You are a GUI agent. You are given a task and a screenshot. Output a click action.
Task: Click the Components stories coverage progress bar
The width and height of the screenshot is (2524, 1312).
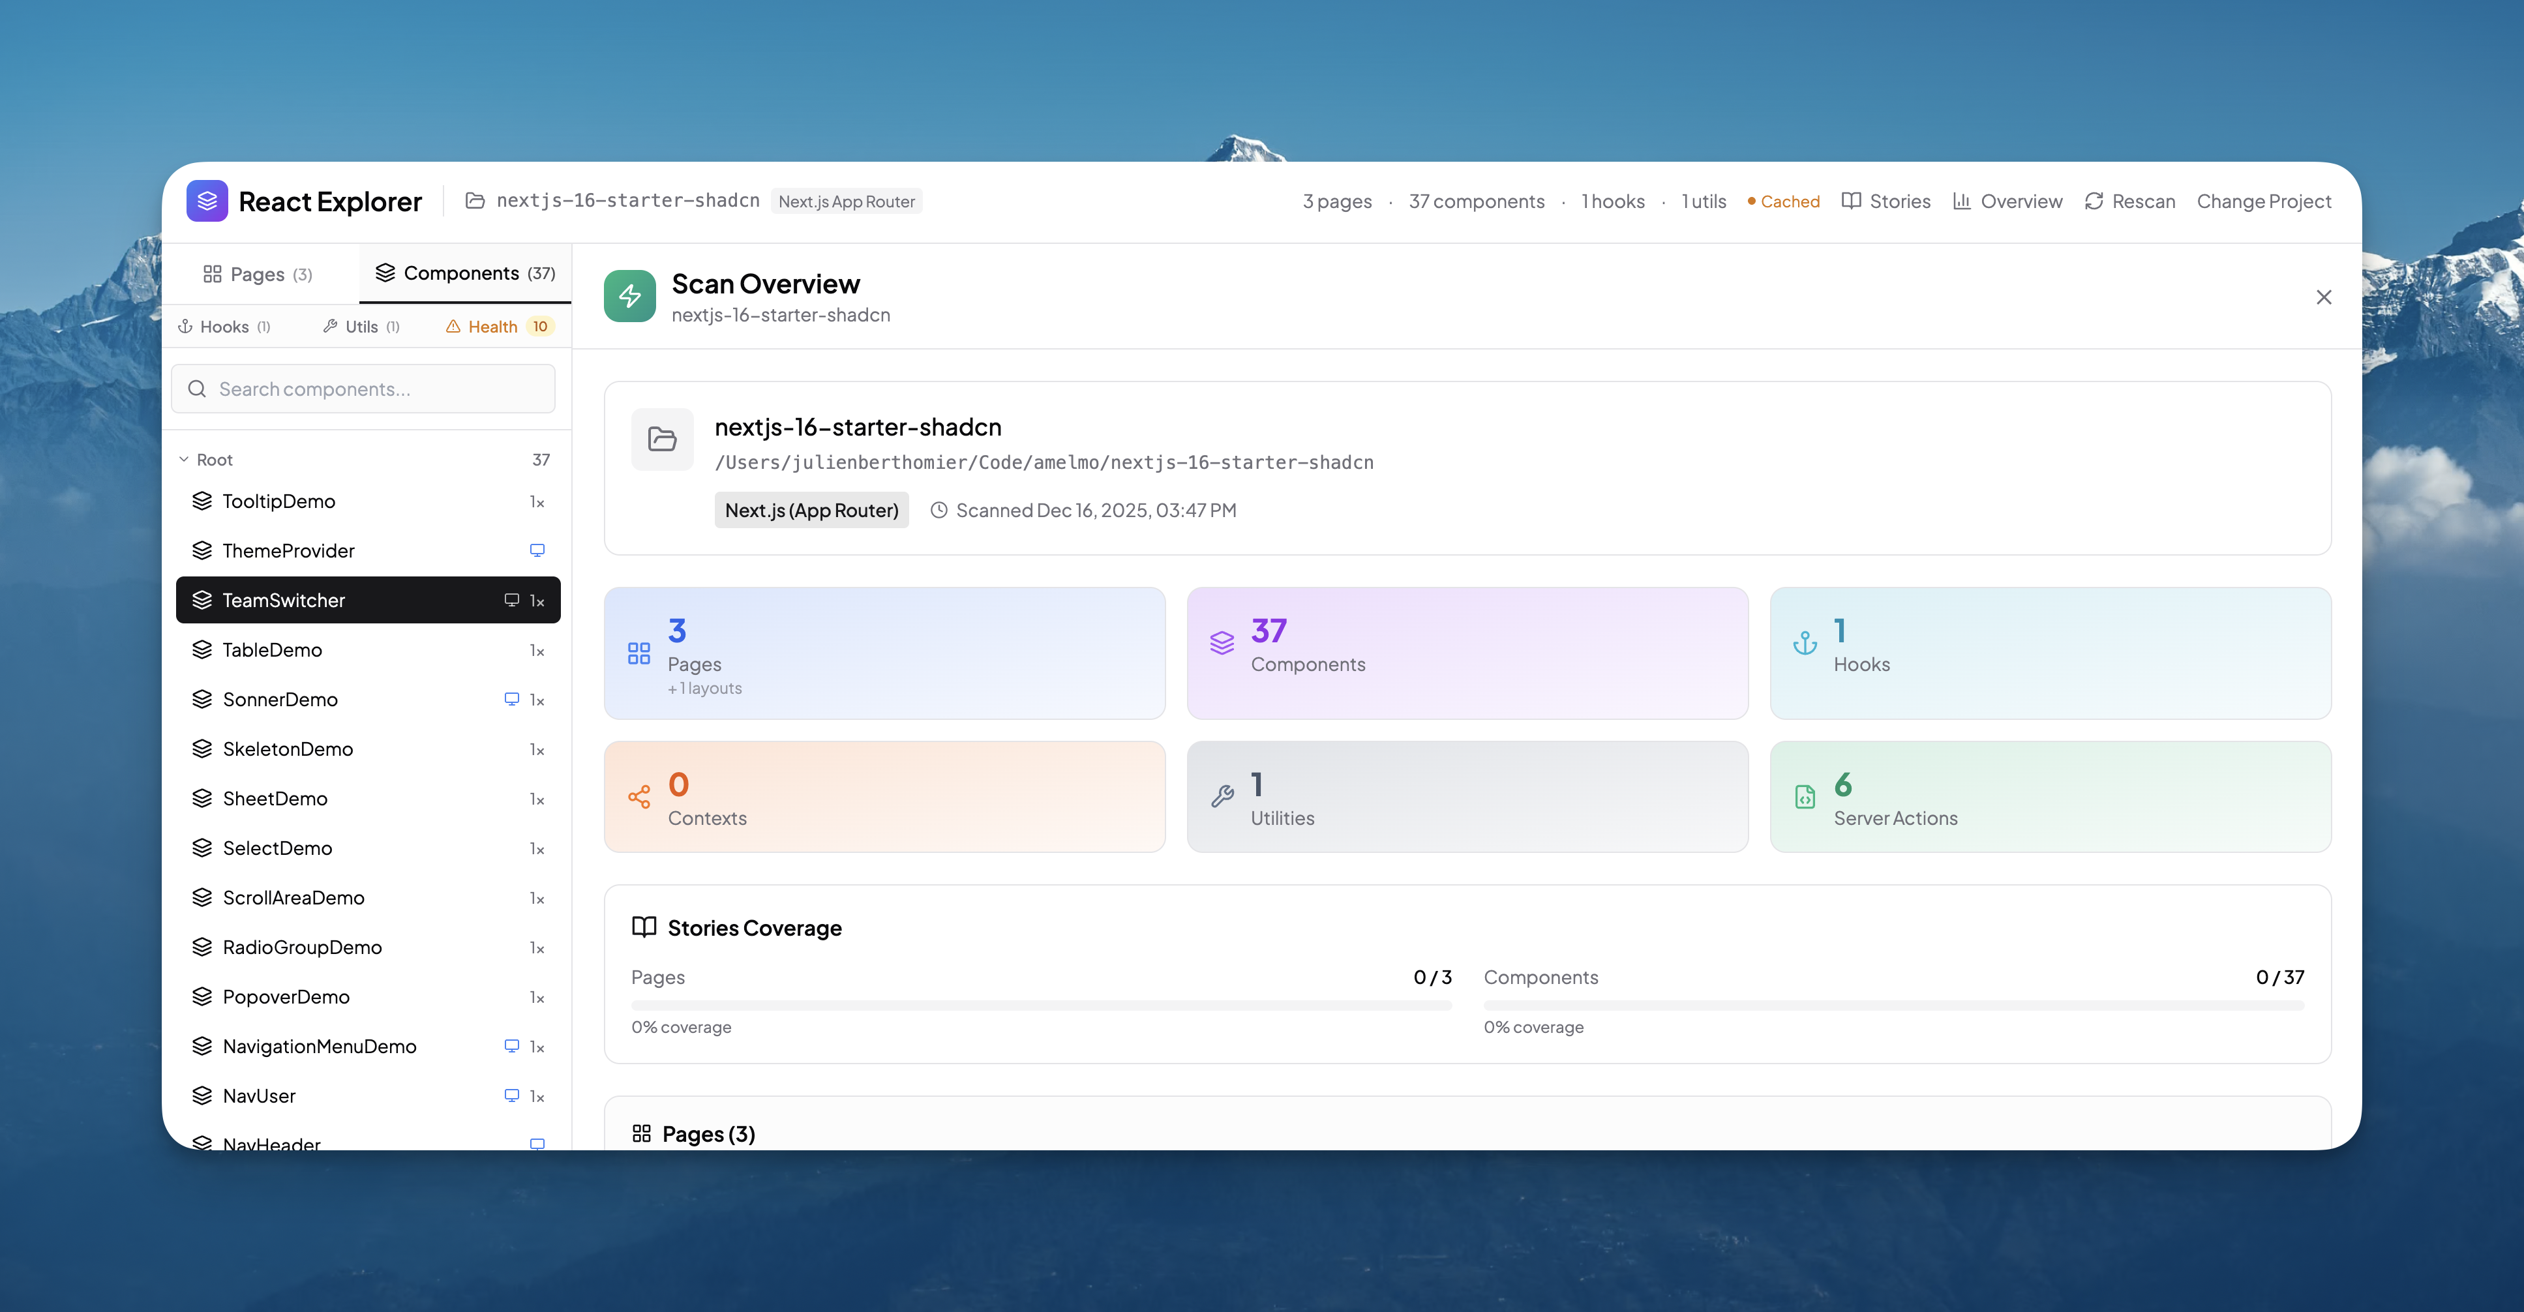(x=1893, y=1004)
